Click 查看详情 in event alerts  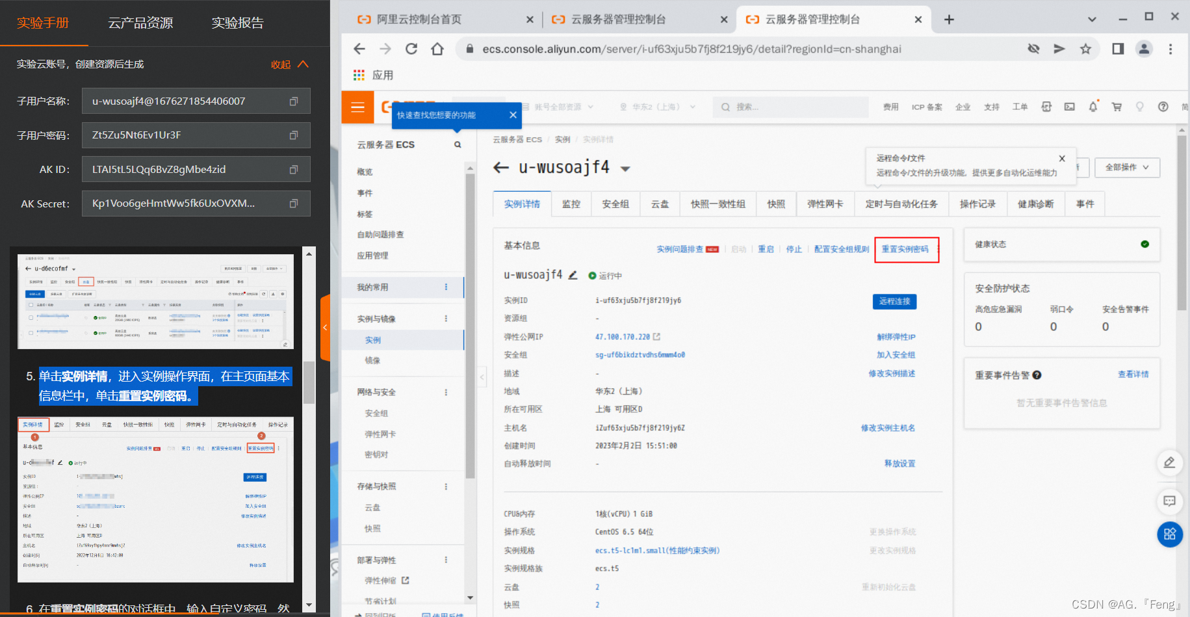click(x=1133, y=374)
